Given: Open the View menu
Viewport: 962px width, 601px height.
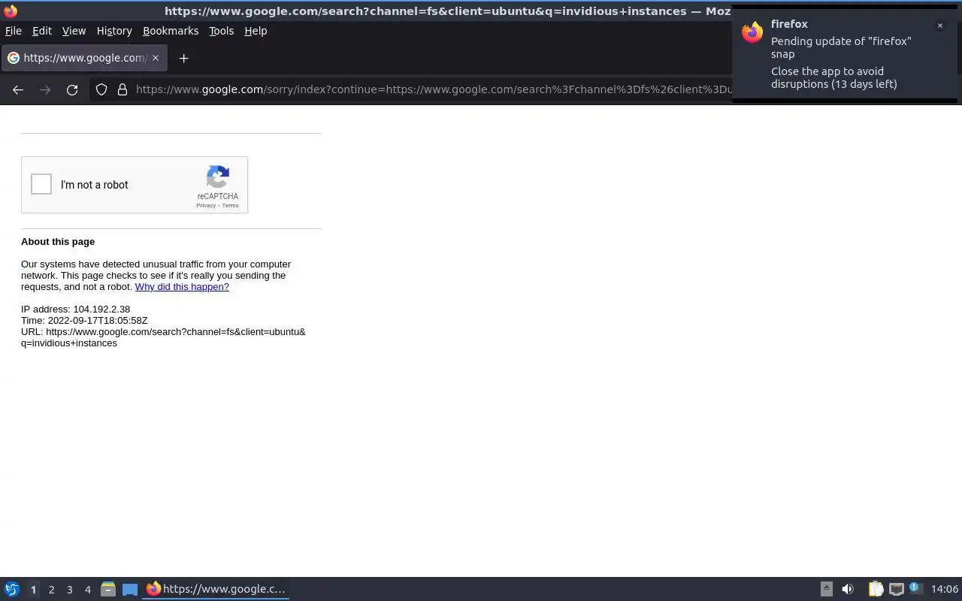Looking at the screenshot, I should 74,31.
